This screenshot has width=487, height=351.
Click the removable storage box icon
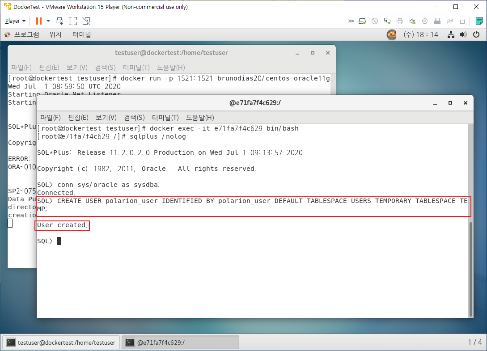[462, 21]
